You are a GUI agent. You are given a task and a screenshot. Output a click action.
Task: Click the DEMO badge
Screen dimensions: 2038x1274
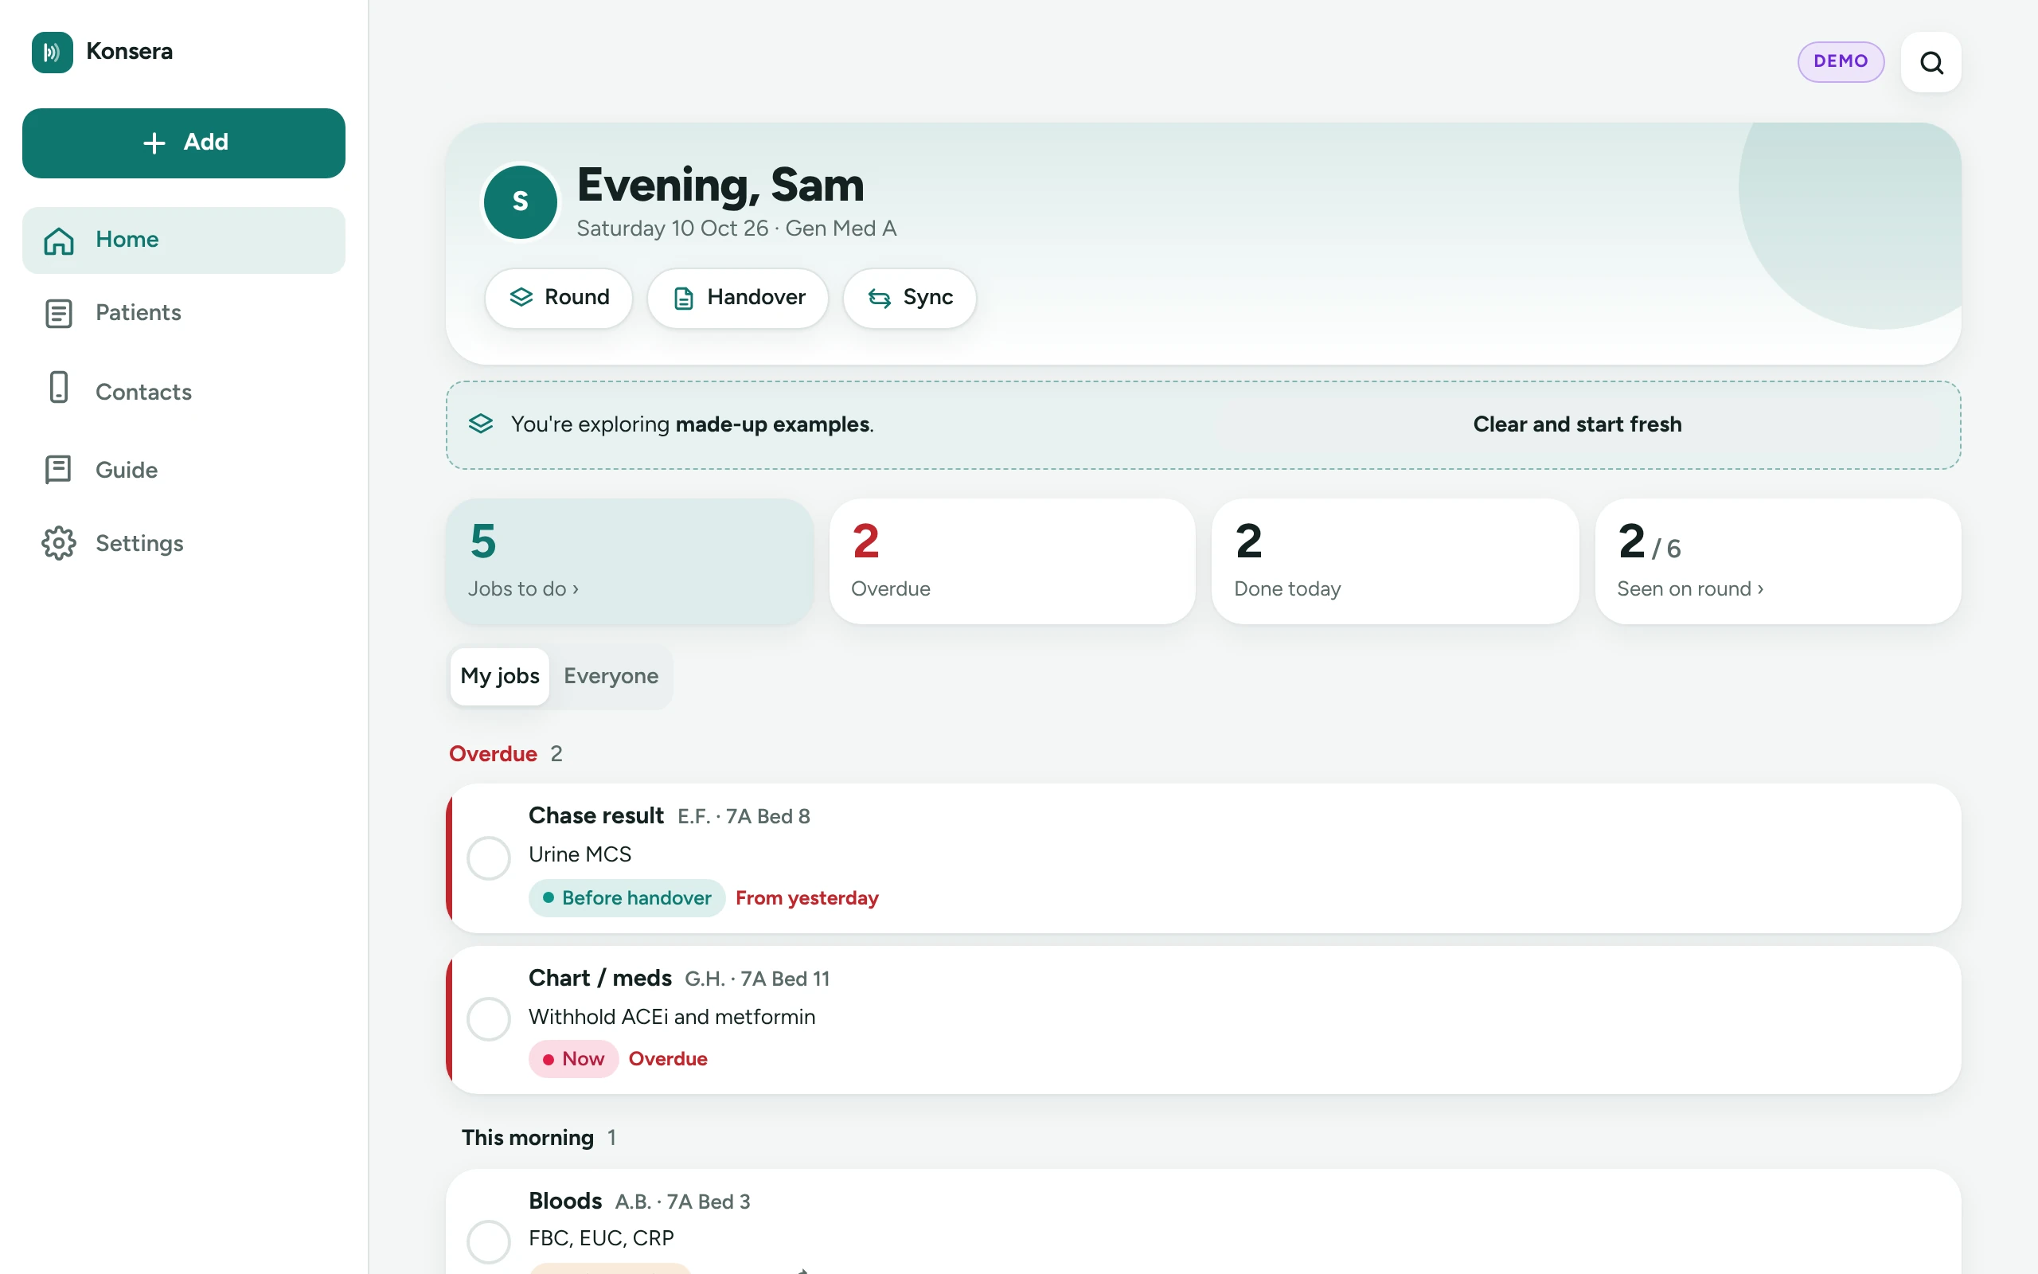click(x=1841, y=61)
